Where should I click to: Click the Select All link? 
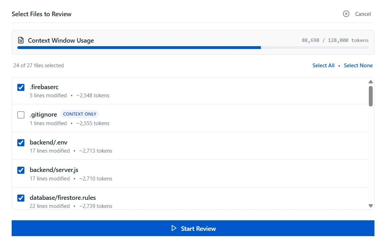click(323, 65)
